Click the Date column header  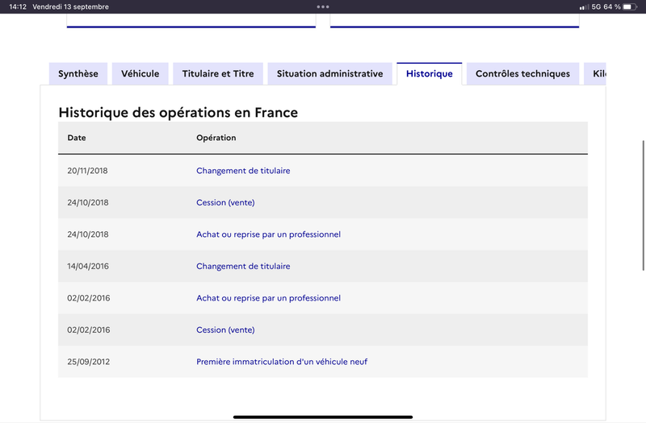point(77,138)
